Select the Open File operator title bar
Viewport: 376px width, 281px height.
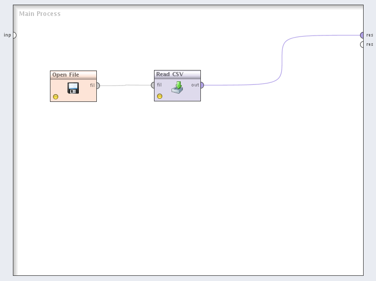point(73,75)
